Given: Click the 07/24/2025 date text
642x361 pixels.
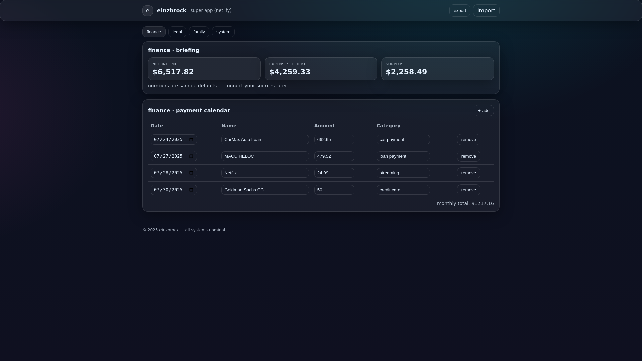Looking at the screenshot, I should 168,140.
